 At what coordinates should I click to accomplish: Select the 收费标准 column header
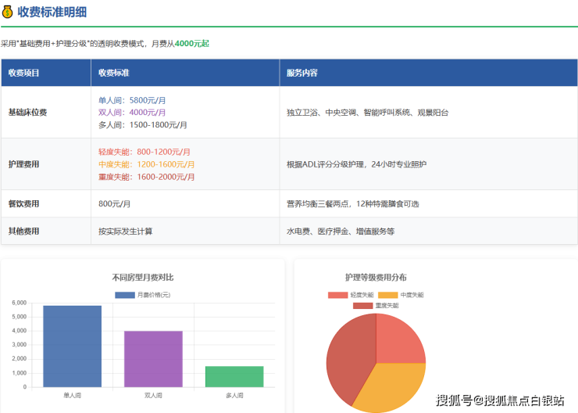point(114,73)
